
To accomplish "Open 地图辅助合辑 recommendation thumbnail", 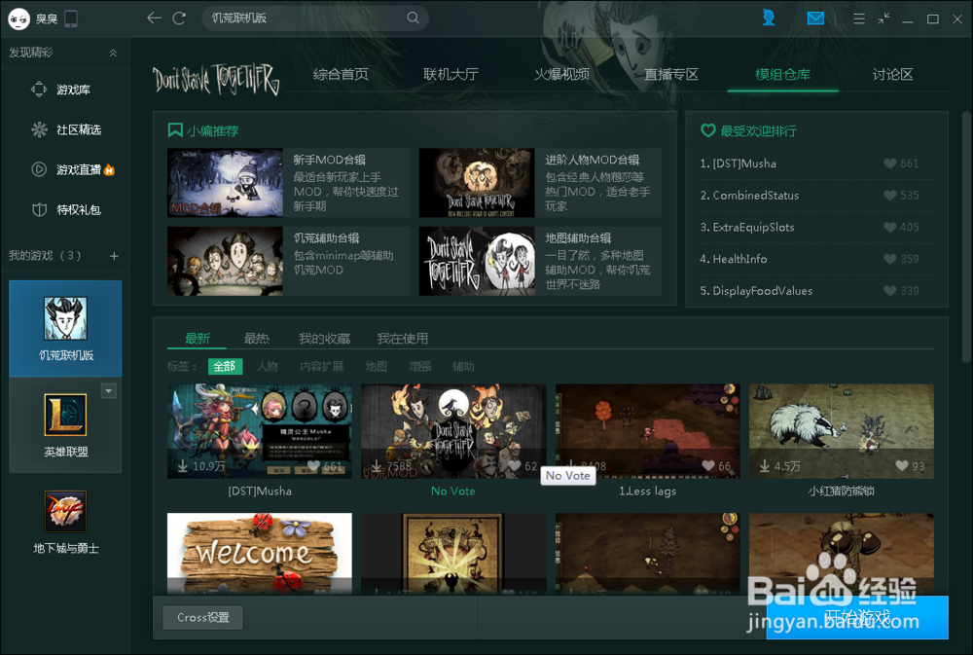I will [477, 261].
